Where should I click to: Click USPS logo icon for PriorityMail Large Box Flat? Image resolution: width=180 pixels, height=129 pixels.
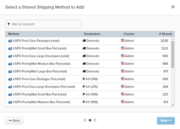(x=10, y=72)
